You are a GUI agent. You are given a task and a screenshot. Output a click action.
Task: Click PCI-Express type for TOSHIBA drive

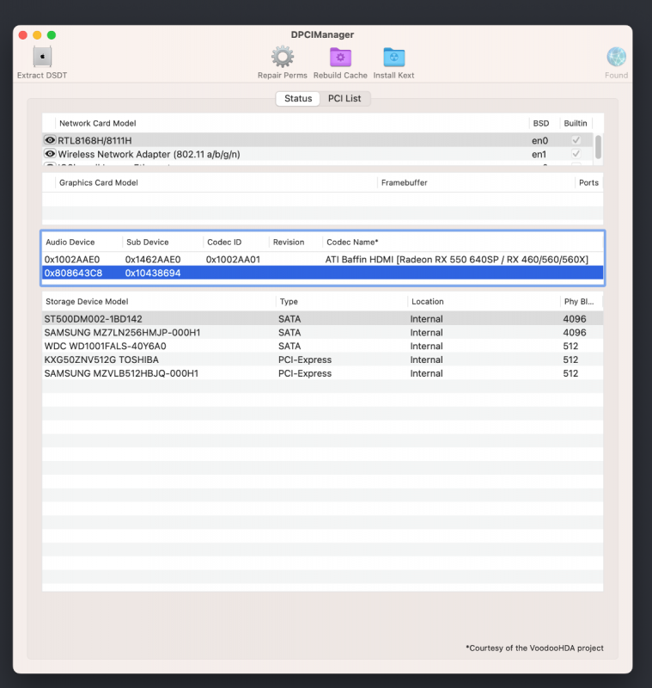305,359
